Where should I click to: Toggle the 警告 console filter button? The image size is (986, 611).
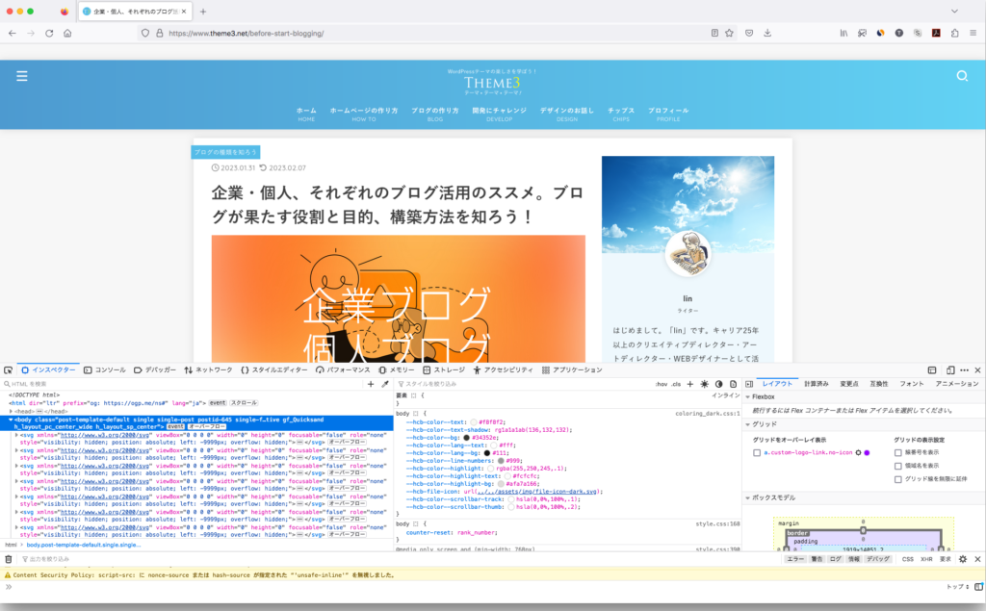pyautogui.click(x=817, y=559)
